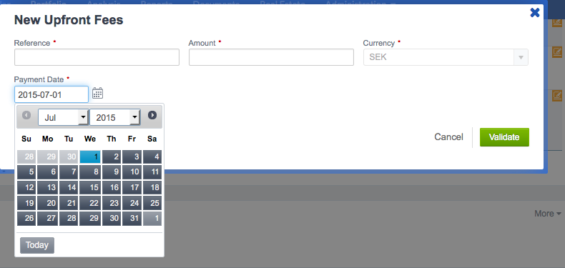Select July 29 in calendar
The height and width of the screenshot is (268, 565).
pyautogui.click(x=90, y=219)
